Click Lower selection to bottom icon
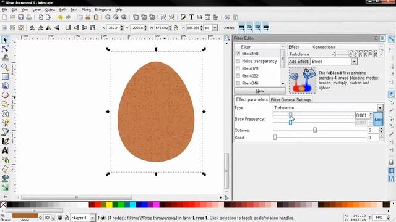 coord(68,28)
